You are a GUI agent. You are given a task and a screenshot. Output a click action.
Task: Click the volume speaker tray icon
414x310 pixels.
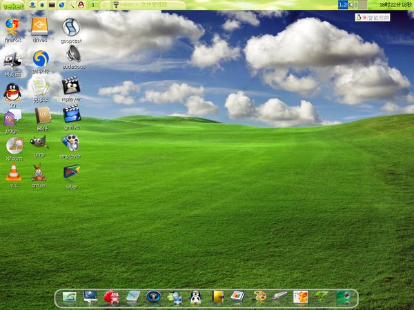(353, 5)
